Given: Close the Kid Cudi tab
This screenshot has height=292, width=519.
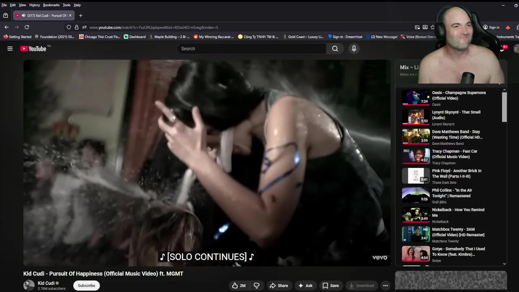Looking at the screenshot, I should point(70,15).
